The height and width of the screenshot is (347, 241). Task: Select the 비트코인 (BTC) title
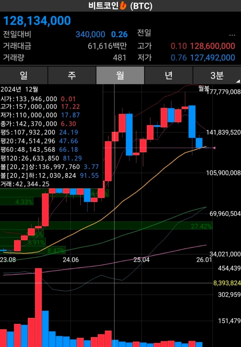tap(120, 6)
